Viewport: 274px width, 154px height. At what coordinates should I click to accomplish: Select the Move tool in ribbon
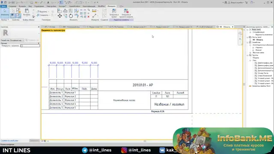click(x=60, y=16)
